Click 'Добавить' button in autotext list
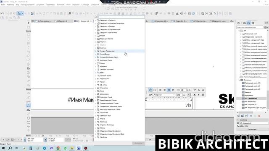Image resolution: width=269 pixels, height=151 pixels. (x=138, y=143)
